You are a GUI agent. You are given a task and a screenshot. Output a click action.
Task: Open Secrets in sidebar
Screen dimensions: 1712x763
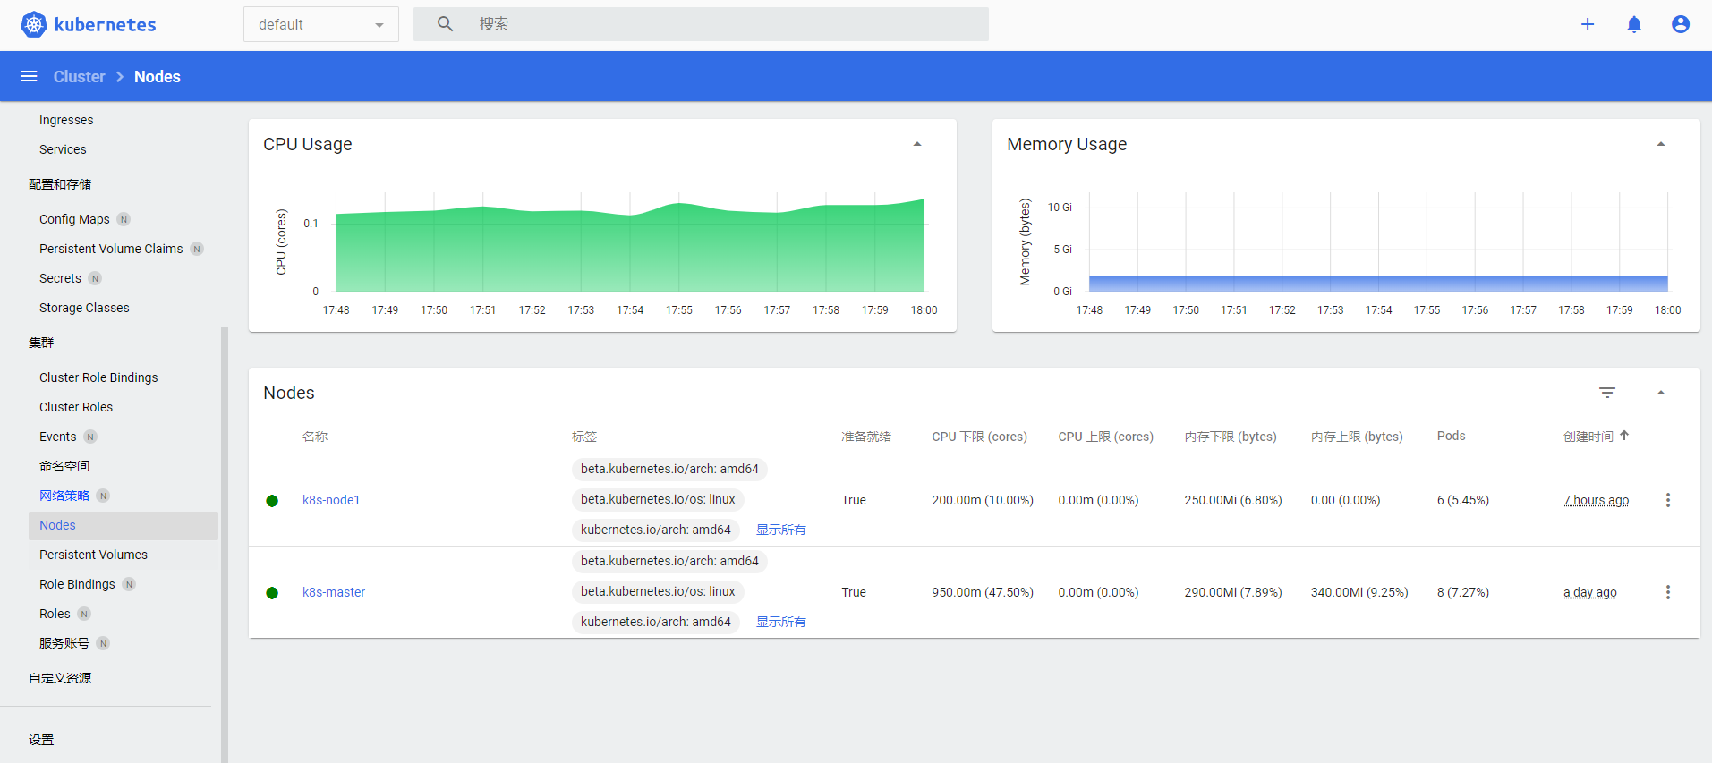[x=60, y=278]
